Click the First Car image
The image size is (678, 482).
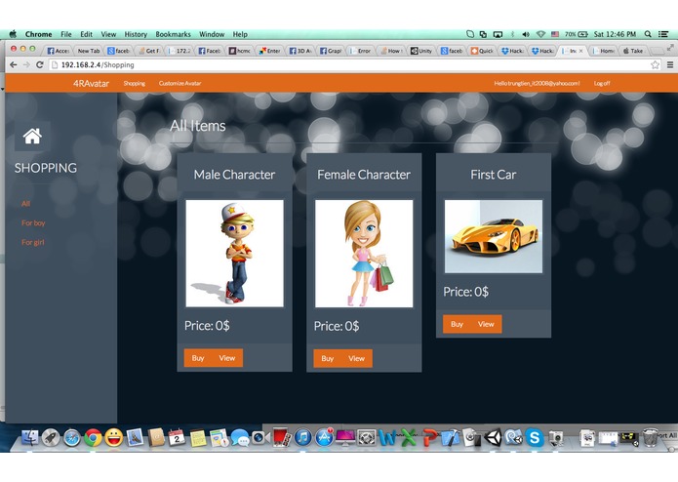pos(494,236)
